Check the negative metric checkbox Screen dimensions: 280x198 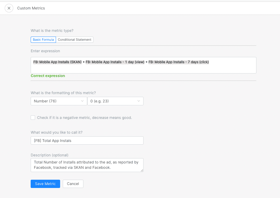tap(33, 117)
